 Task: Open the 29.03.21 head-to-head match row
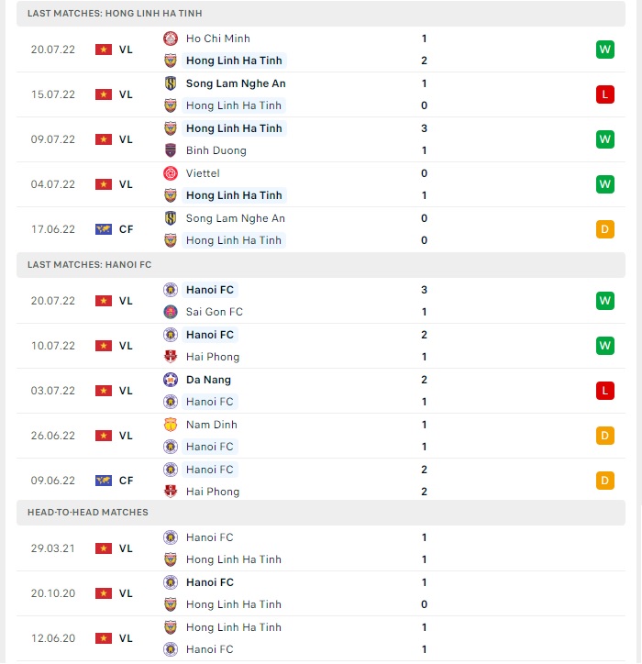(x=321, y=548)
